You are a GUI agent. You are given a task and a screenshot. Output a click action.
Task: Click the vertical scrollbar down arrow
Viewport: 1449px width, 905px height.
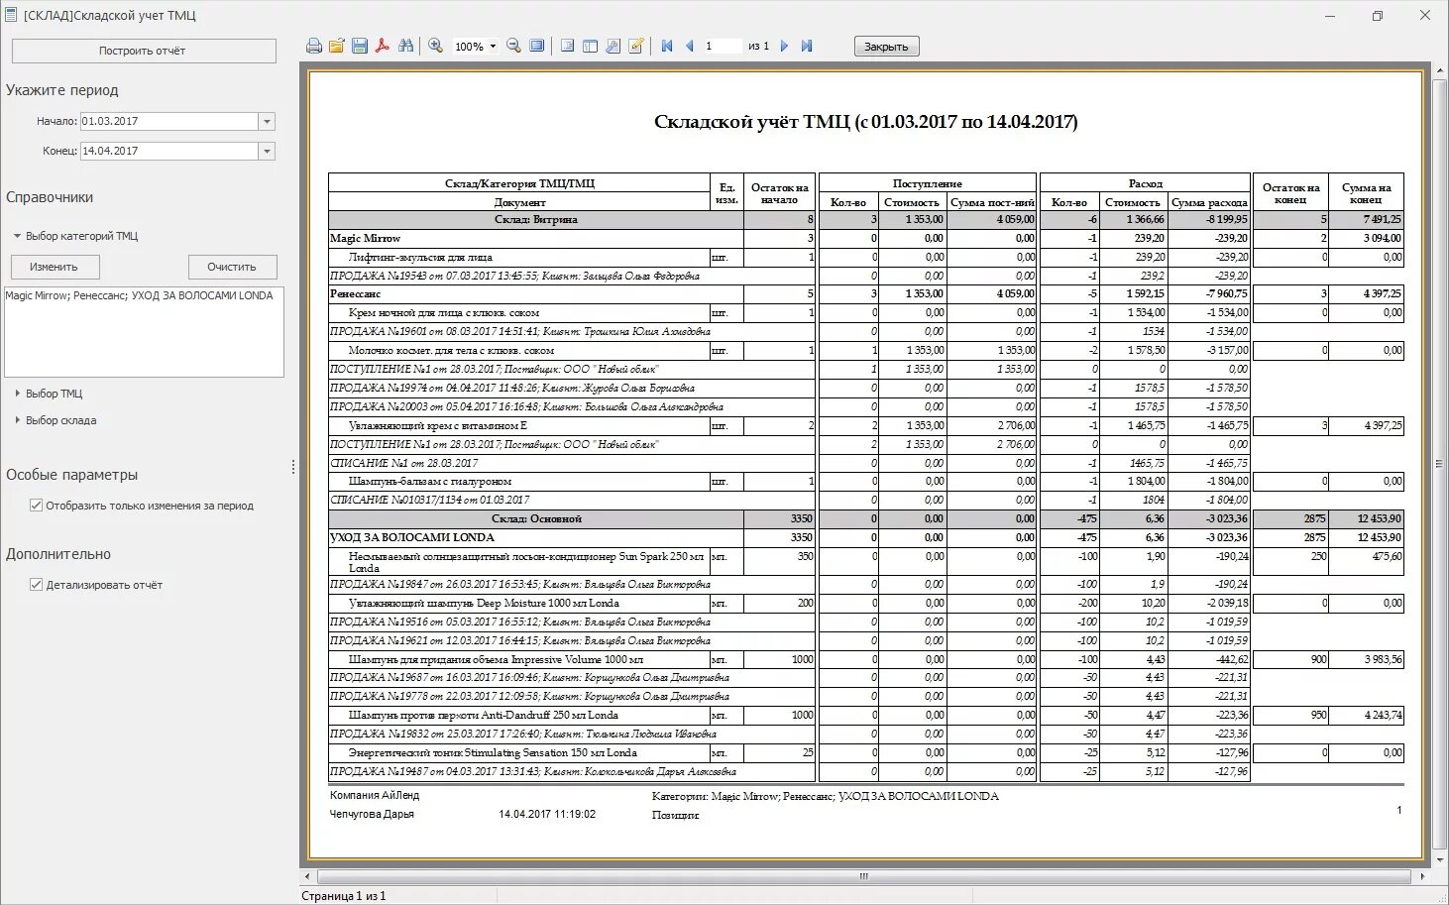point(1441,860)
